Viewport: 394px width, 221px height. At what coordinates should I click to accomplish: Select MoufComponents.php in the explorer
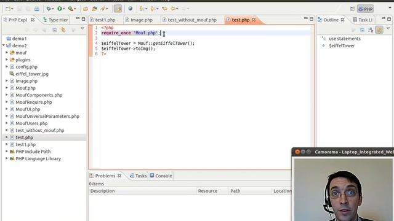tap(39, 95)
